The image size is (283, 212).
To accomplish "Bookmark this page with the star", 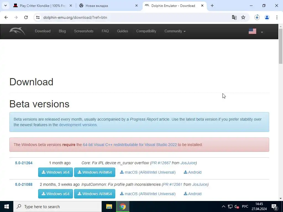I will (x=243, y=17).
